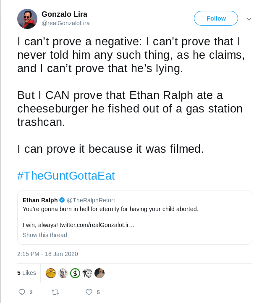This screenshot has width=267, height=303.
Task: Click Show this thread link
Action: click(x=45, y=235)
